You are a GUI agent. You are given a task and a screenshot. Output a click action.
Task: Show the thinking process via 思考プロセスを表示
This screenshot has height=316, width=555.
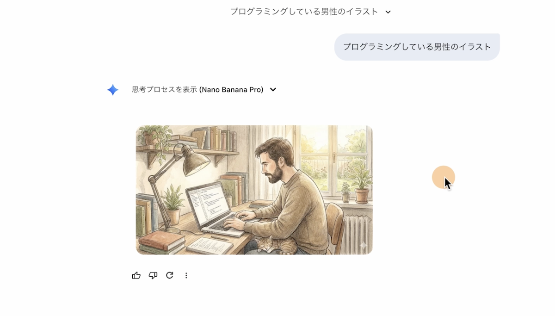165,90
